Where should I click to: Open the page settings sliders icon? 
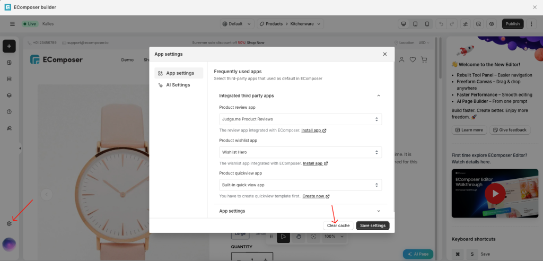(x=466, y=24)
